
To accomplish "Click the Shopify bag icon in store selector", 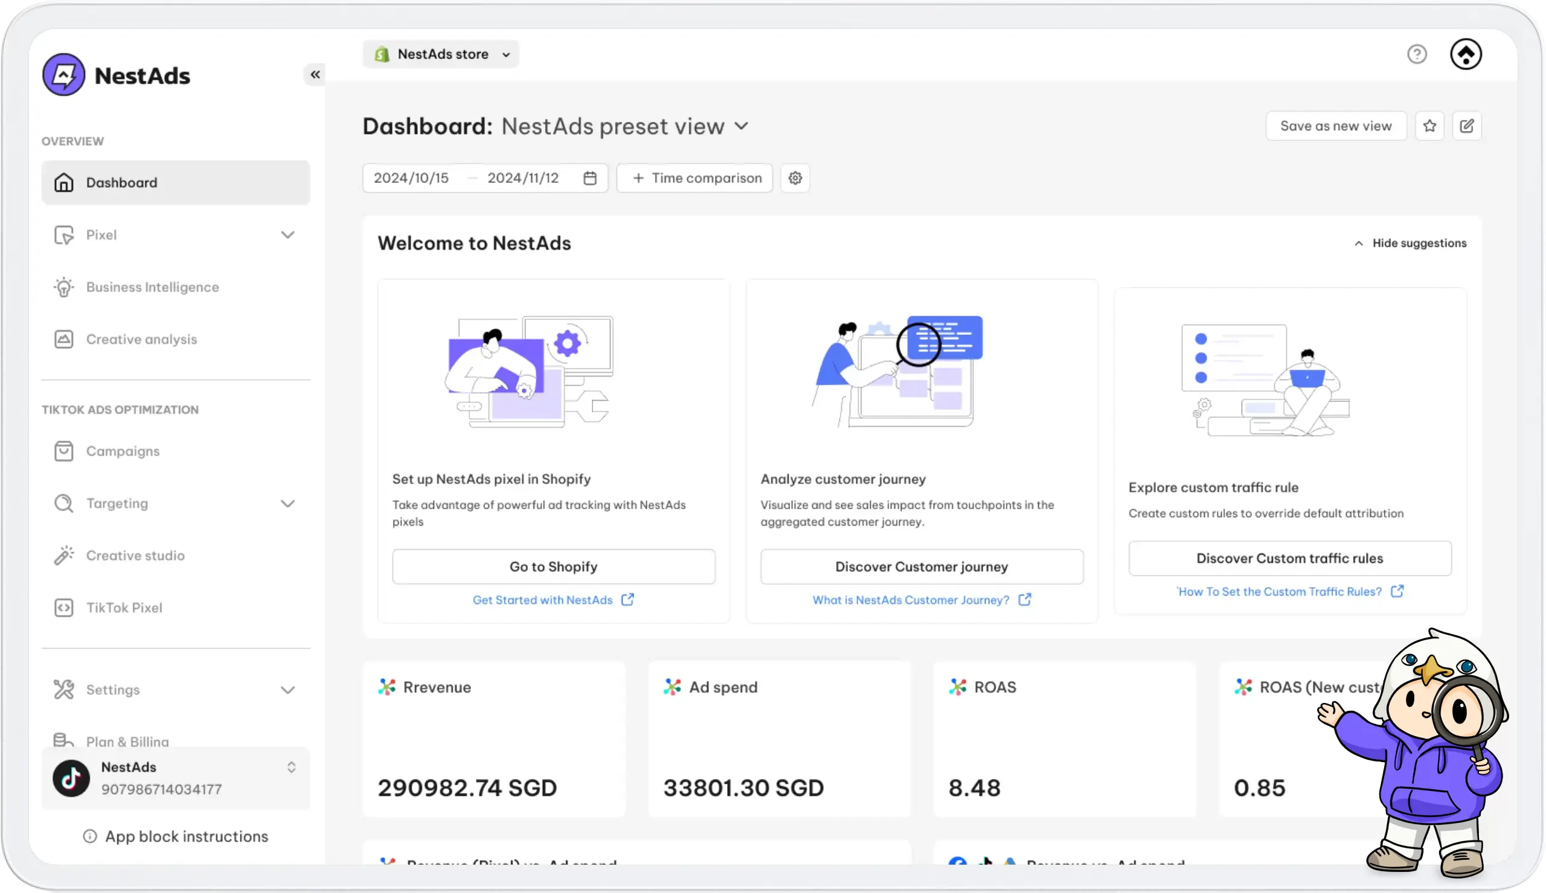I will [382, 54].
